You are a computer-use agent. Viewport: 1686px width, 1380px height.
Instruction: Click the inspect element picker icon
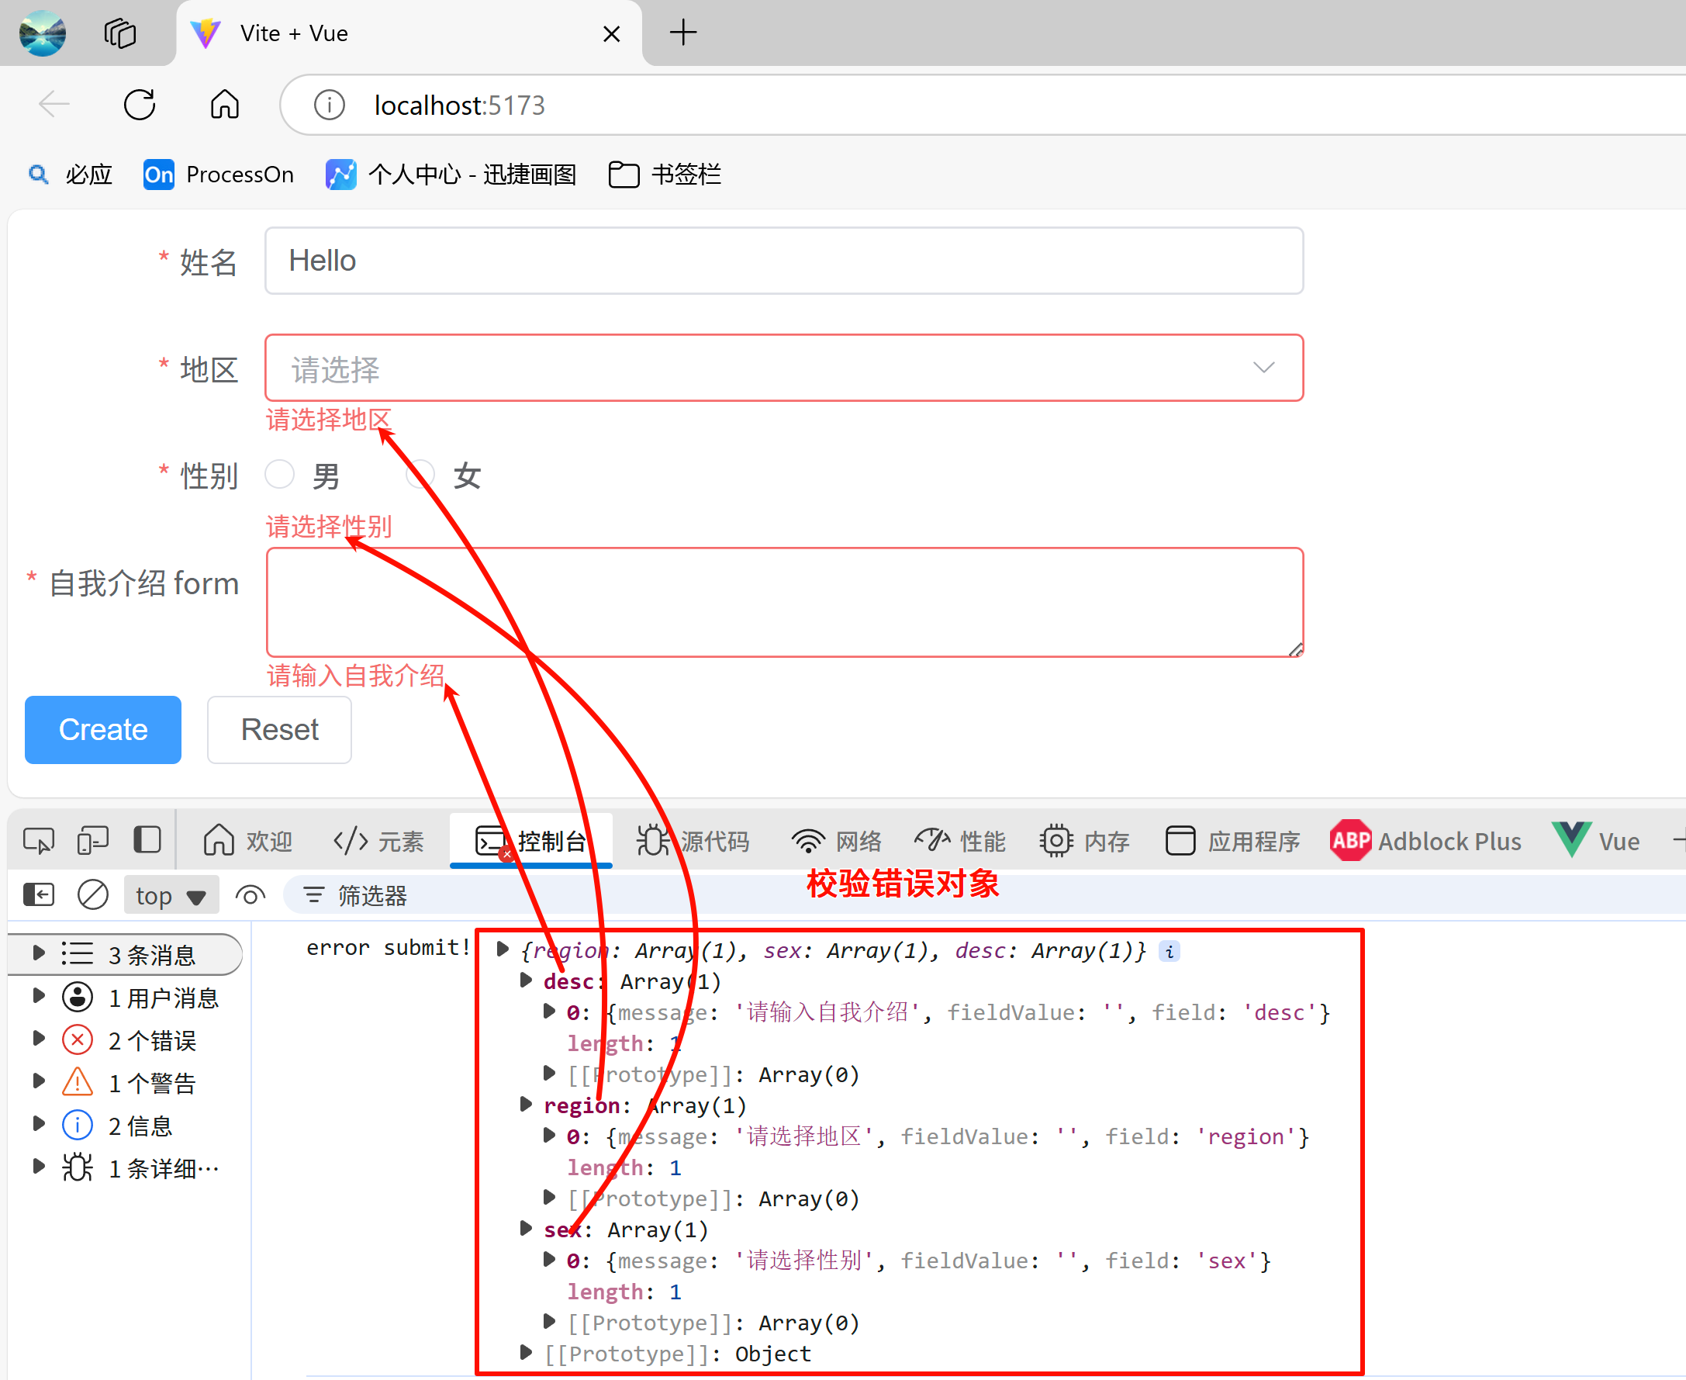point(38,840)
